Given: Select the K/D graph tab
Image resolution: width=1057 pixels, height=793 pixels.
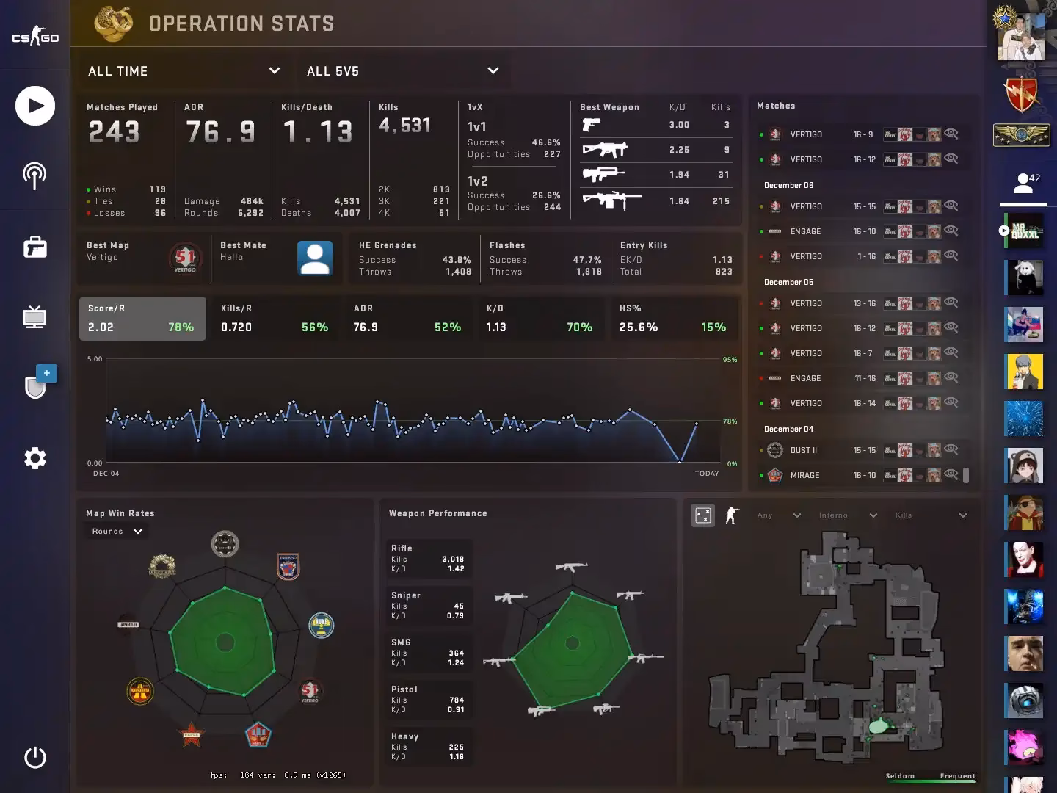Looking at the screenshot, I should coord(541,319).
